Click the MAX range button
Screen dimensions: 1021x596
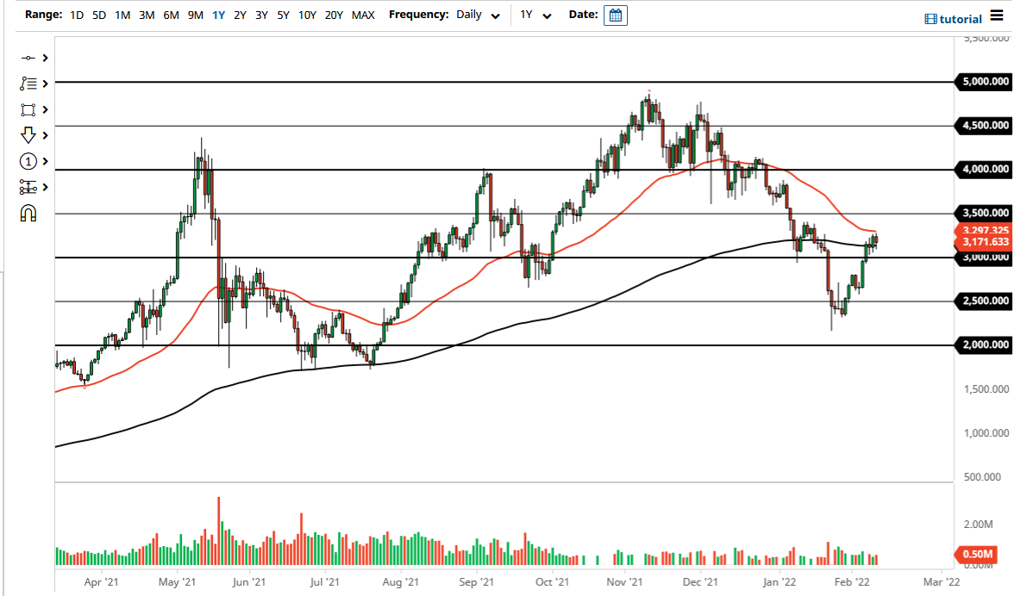click(363, 15)
